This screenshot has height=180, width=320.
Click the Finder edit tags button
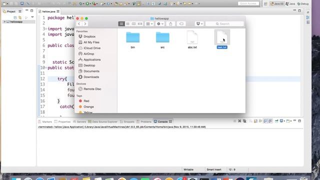(x=181, y=24)
